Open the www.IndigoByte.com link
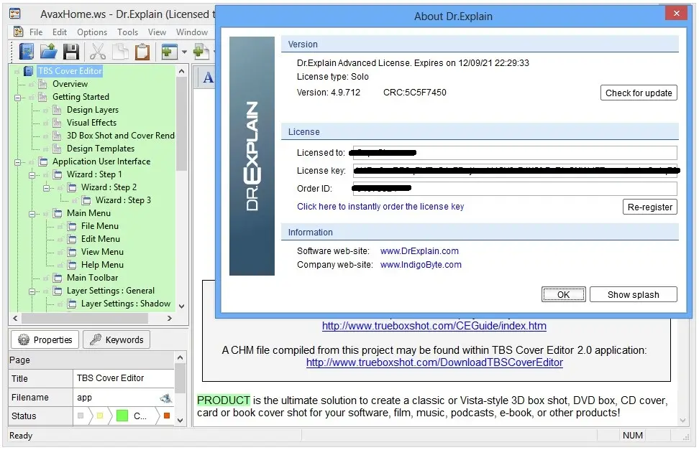The image size is (699, 450). click(x=421, y=265)
